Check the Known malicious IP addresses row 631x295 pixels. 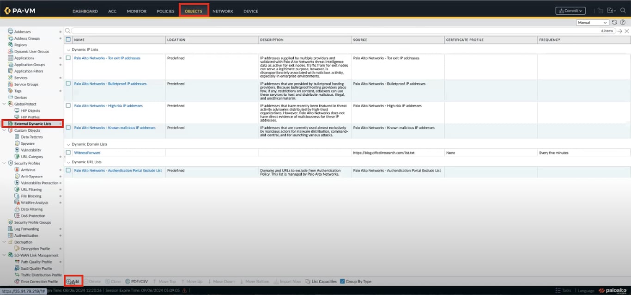pos(68,128)
